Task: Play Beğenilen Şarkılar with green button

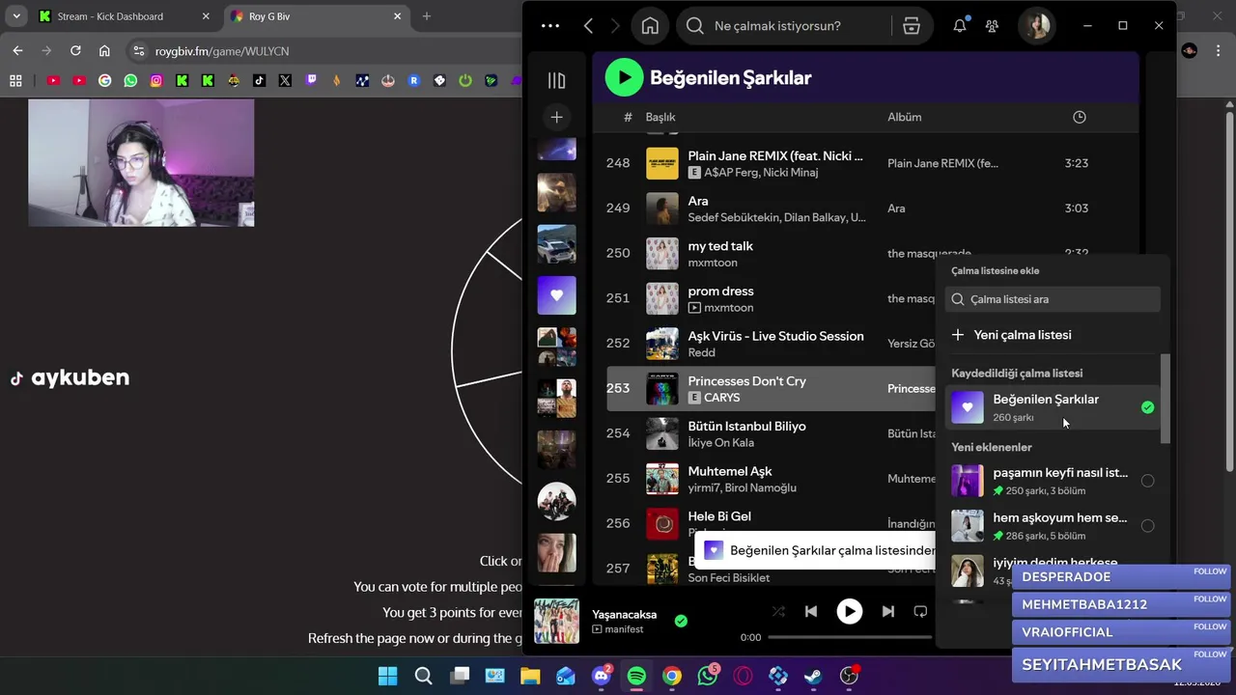Action: tap(624, 77)
